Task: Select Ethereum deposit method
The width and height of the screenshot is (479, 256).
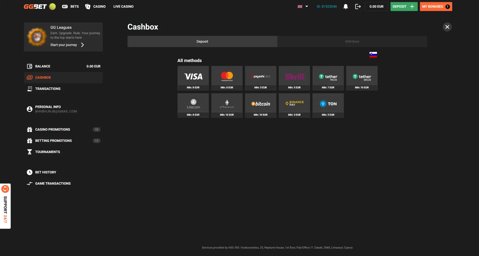Action: (x=227, y=105)
